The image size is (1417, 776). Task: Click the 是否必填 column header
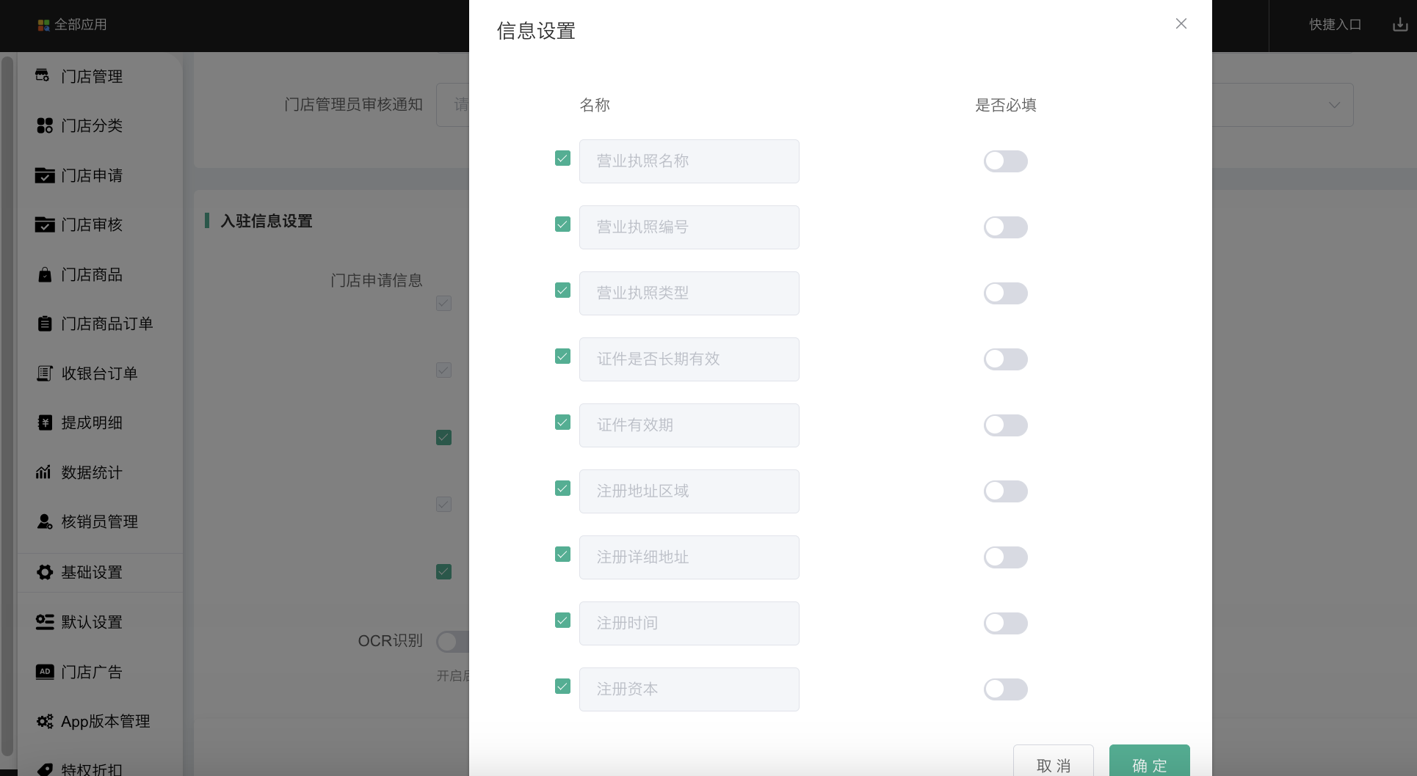[1005, 105]
